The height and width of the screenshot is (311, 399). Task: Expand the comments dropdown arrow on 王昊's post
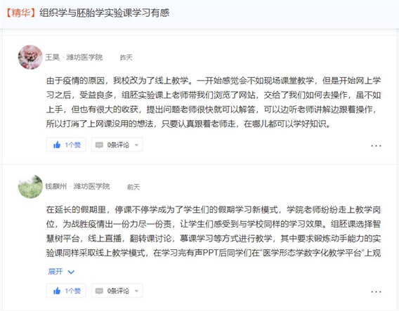137,145
